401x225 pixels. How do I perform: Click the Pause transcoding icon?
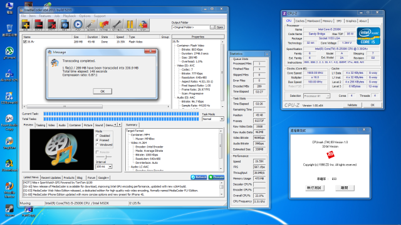tap(130, 25)
